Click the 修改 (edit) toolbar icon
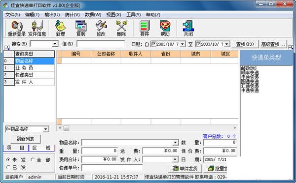The image size is (296, 183). click(101, 28)
